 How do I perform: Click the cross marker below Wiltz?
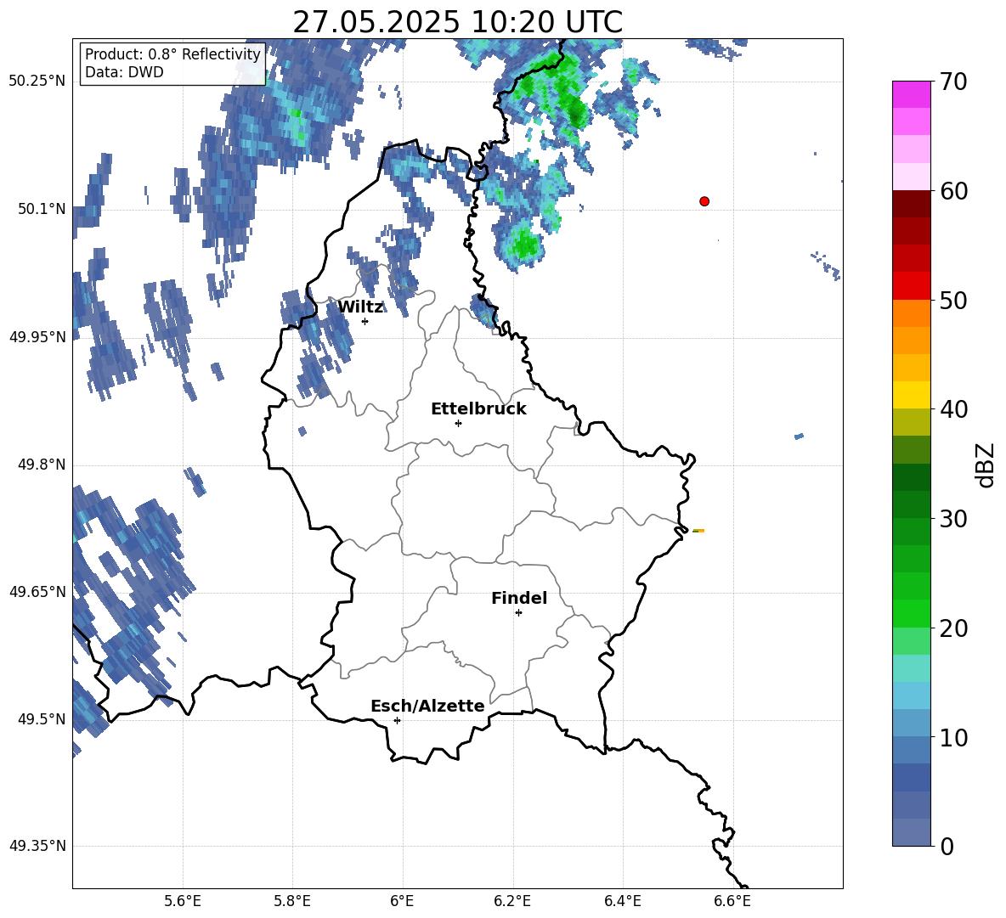(x=365, y=321)
